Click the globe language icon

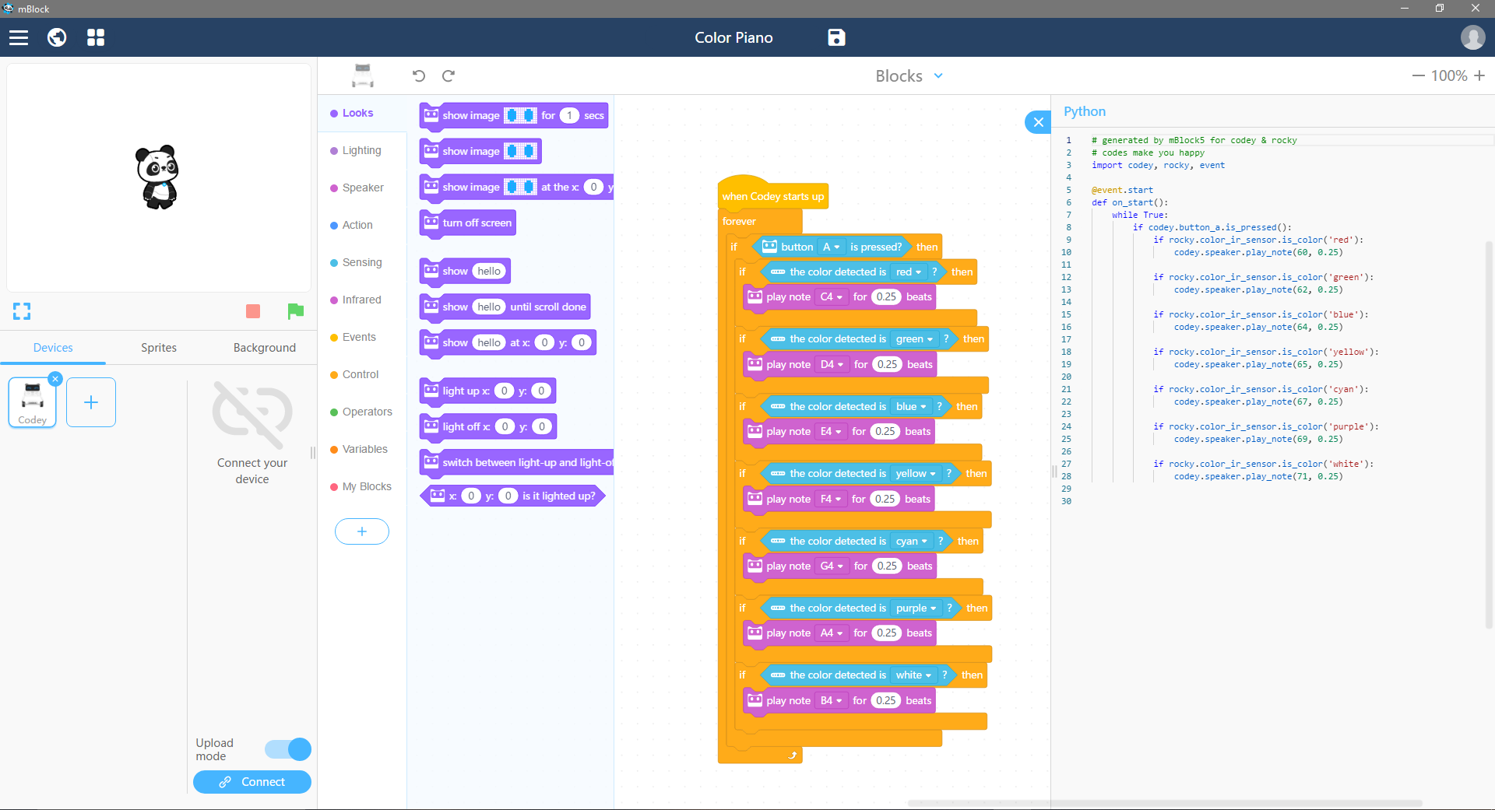(57, 37)
